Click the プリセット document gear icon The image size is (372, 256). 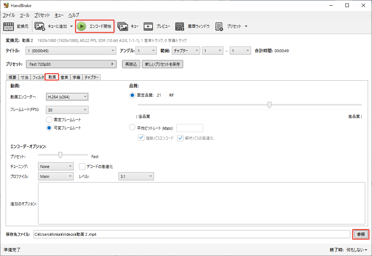click(219, 26)
